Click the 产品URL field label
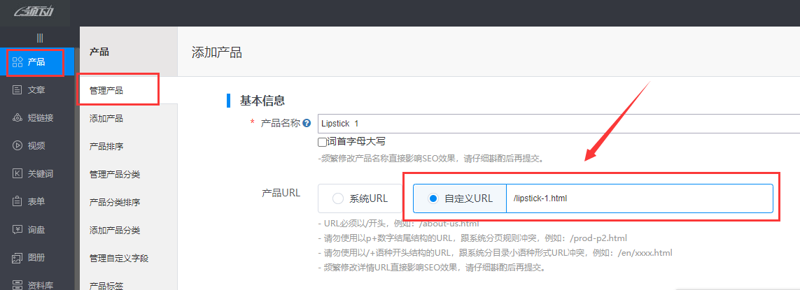The image size is (800, 290). [x=281, y=193]
